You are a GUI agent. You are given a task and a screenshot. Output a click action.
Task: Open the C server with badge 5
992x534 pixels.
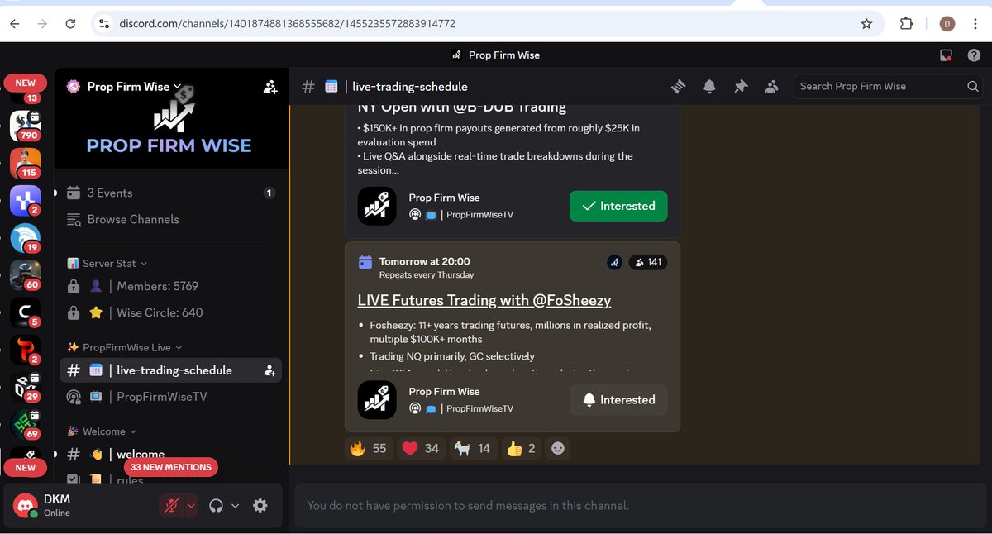(25, 313)
